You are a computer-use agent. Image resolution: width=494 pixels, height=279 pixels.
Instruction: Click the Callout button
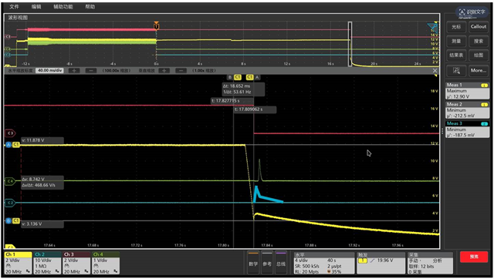point(479,27)
